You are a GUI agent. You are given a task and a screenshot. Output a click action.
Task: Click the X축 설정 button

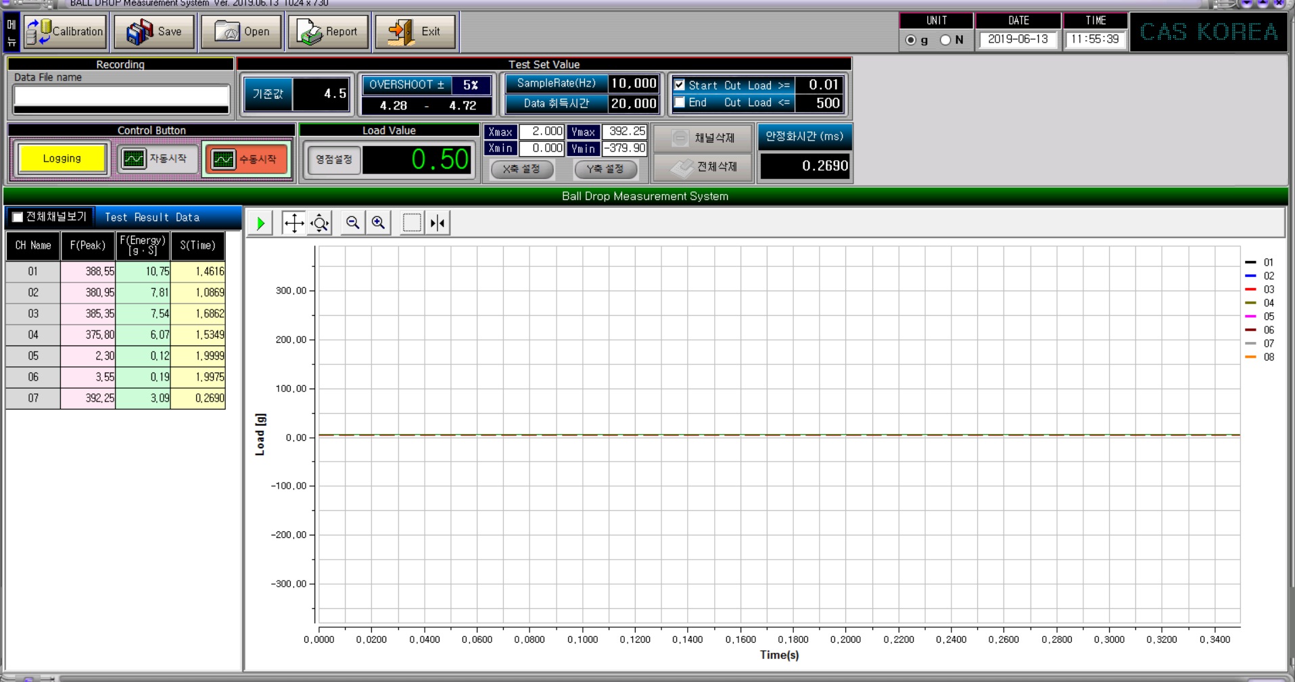click(x=521, y=169)
